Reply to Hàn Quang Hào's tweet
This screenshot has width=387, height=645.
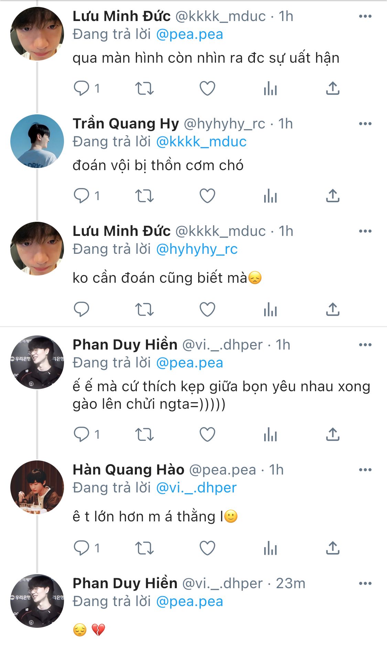(82, 548)
